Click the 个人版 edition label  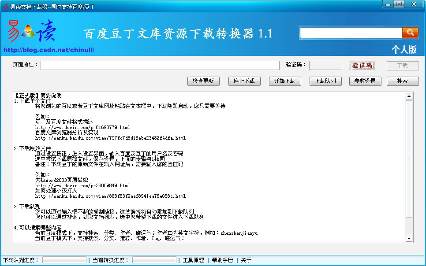pos(404,50)
